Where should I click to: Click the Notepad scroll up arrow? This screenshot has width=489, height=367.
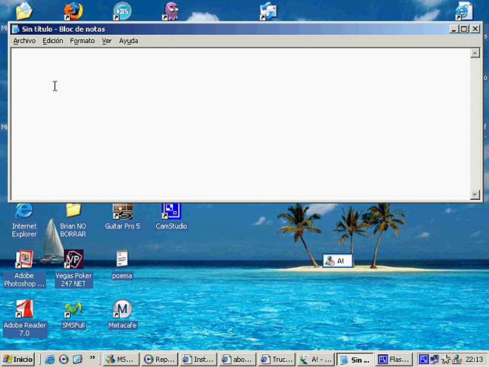475,53
